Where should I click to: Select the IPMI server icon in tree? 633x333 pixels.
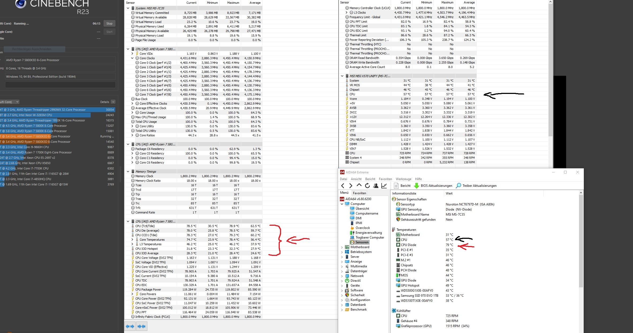(x=352, y=223)
